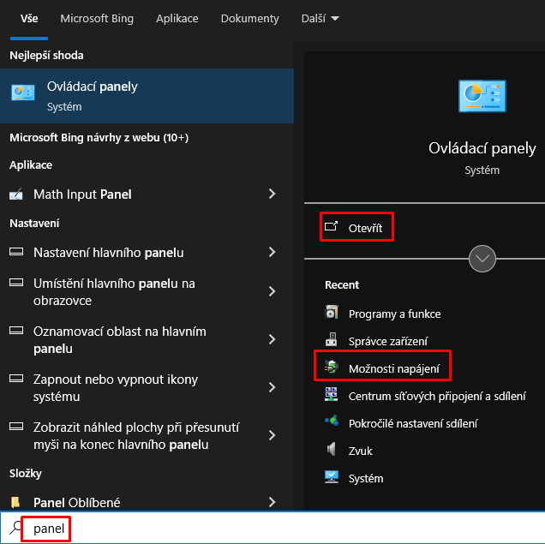Click the Programy a funkce icon
Image resolution: width=545 pixels, height=544 pixels.
click(332, 312)
